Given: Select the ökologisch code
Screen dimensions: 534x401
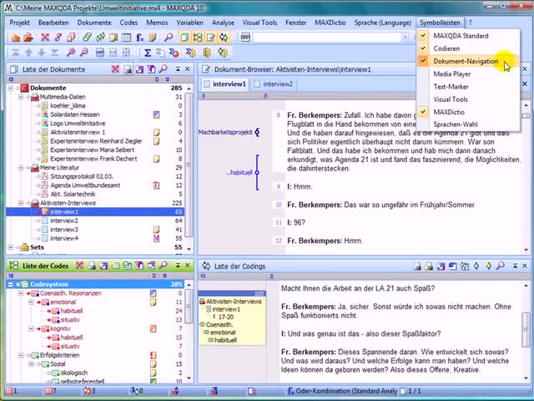Looking at the screenshot, I should coord(74,373).
